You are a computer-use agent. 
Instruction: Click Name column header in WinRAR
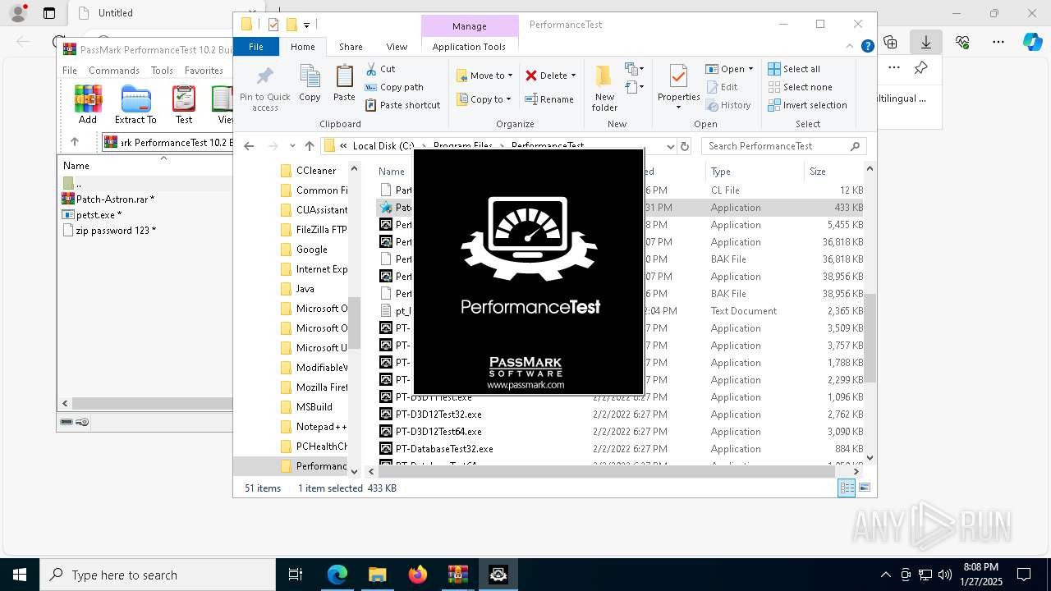pyautogui.click(x=76, y=166)
